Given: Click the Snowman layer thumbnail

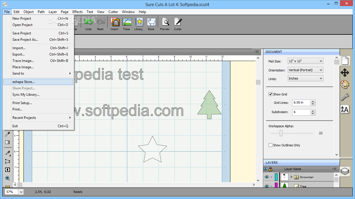Looking at the screenshot, I should [285, 177].
